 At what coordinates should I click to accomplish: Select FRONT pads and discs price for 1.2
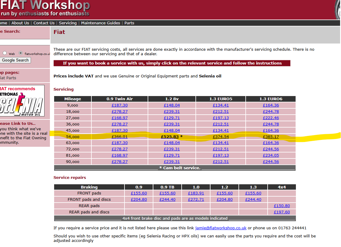(225, 200)
